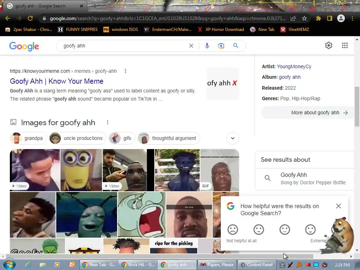Submit search using magnifier icon
Viewport: 360px width, 270px height.
click(x=236, y=46)
